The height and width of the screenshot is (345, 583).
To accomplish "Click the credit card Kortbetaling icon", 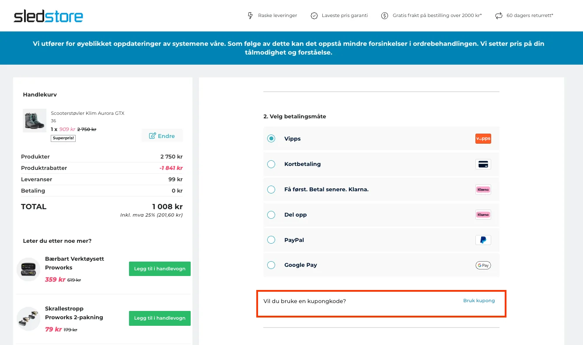I will coord(483,164).
